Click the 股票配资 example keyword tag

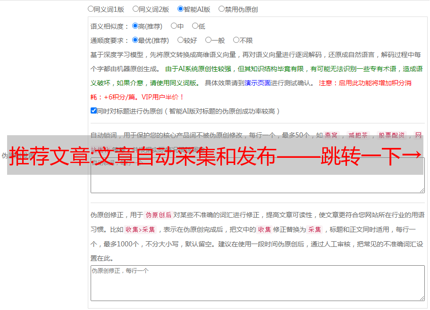click(392, 135)
